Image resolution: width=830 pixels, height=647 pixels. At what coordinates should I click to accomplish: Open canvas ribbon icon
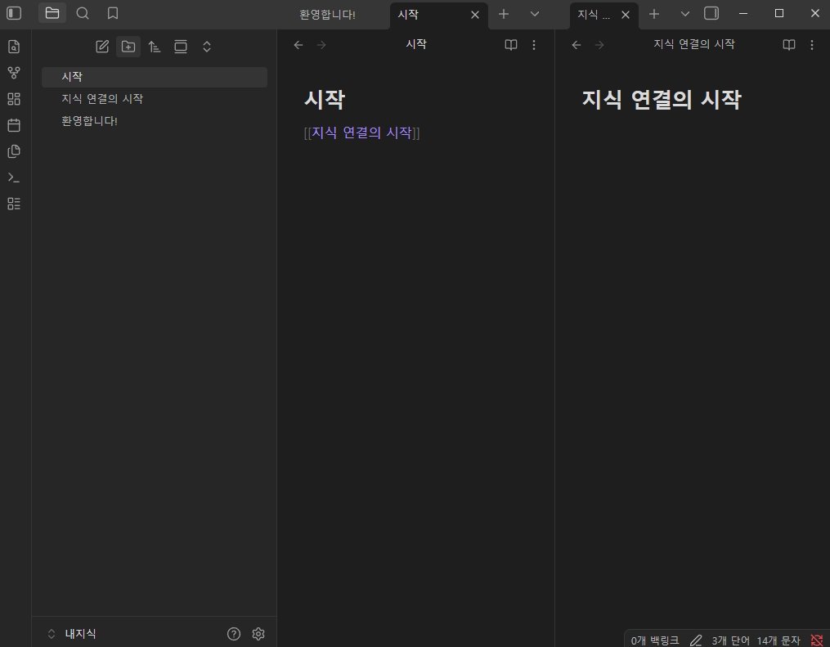coord(14,99)
